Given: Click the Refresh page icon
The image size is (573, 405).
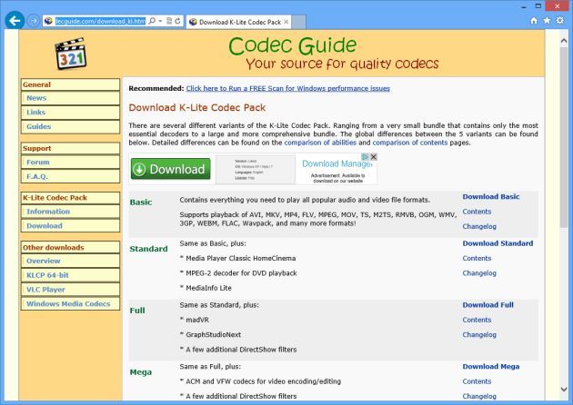Looking at the screenshot, I should coord(178,21).
